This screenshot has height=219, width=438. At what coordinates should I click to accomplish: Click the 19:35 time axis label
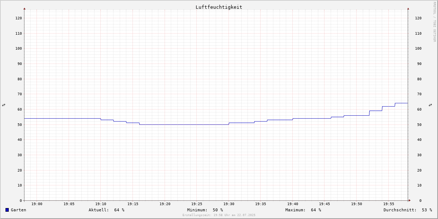coord(261,204)
